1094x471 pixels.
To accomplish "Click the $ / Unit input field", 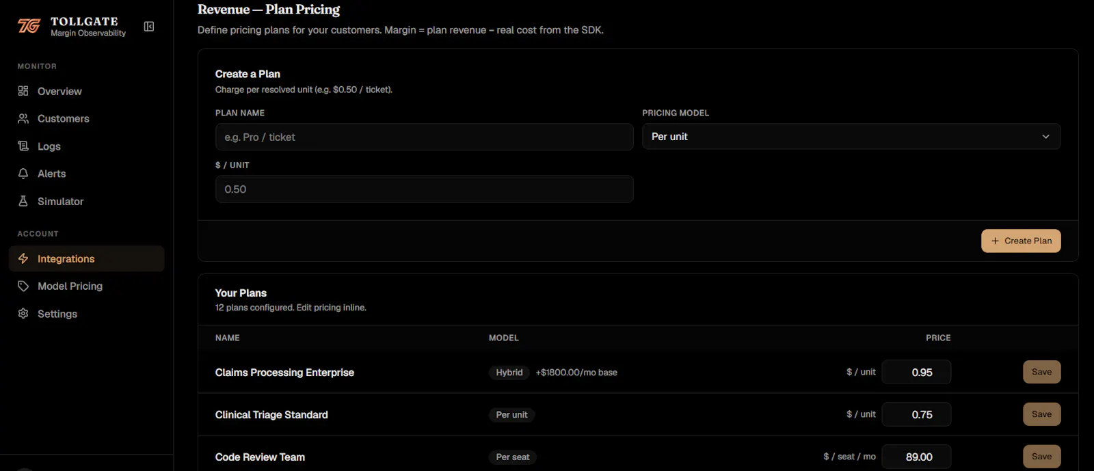I will click(424, 189).
